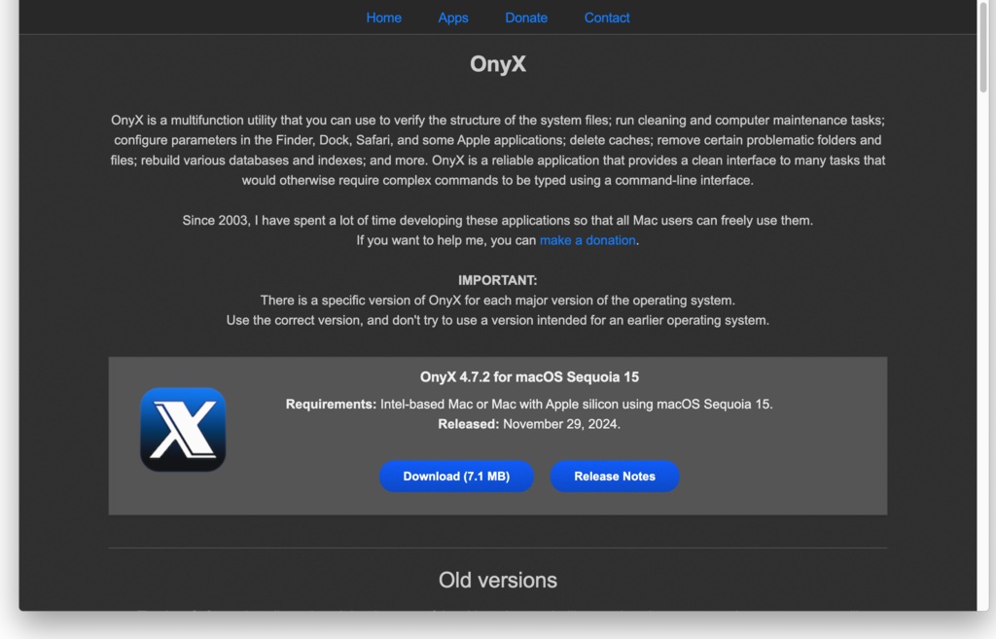The height and width of the screenshot is (639, 996).
Task: Open the Home navigation link
Action: (x=383, y=18)
